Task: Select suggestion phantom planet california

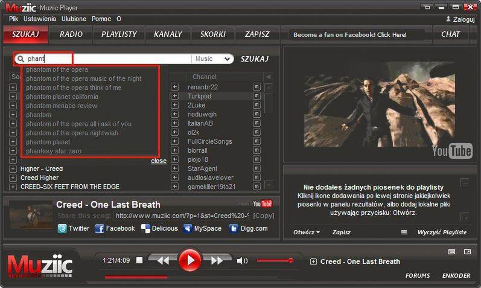Action: [x=62, y=97]
